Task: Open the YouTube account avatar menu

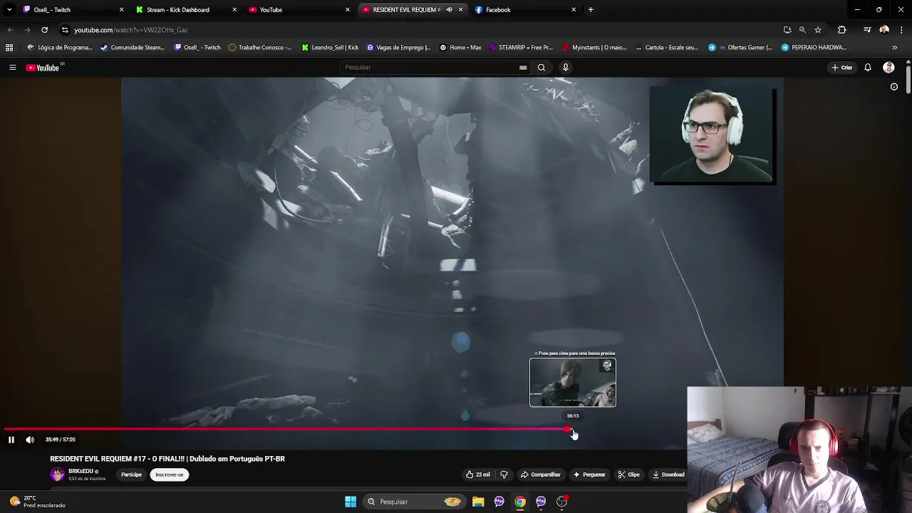Action: pos(888,68)
